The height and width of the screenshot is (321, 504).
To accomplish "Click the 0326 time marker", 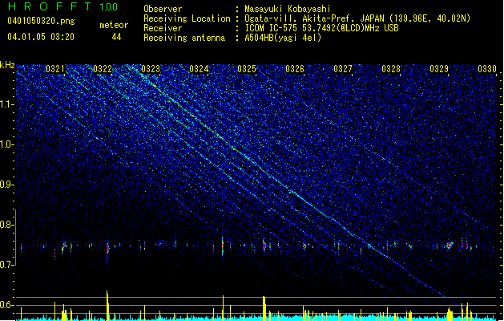I will 295,69.
